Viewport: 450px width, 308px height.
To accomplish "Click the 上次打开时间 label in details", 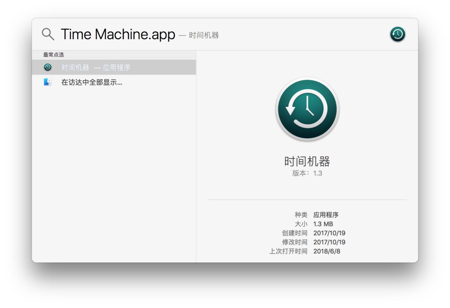I will 288,251.
